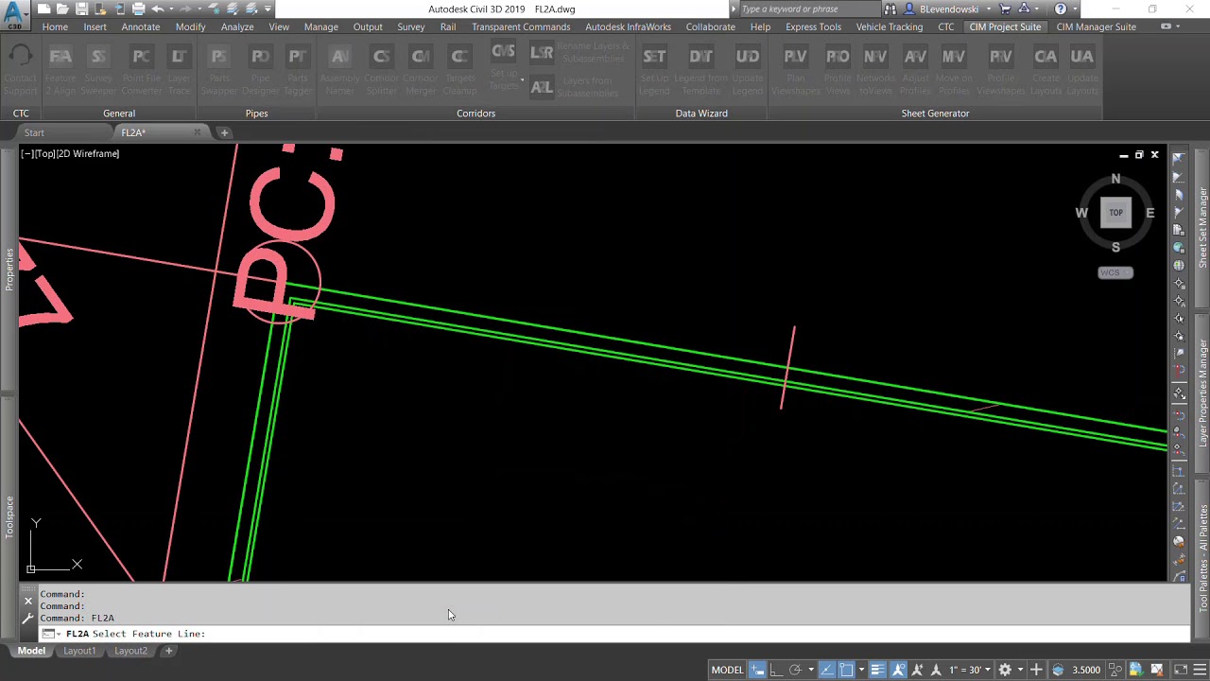
Task: Toggle 2D object snap in status bar
Action: 846,670
